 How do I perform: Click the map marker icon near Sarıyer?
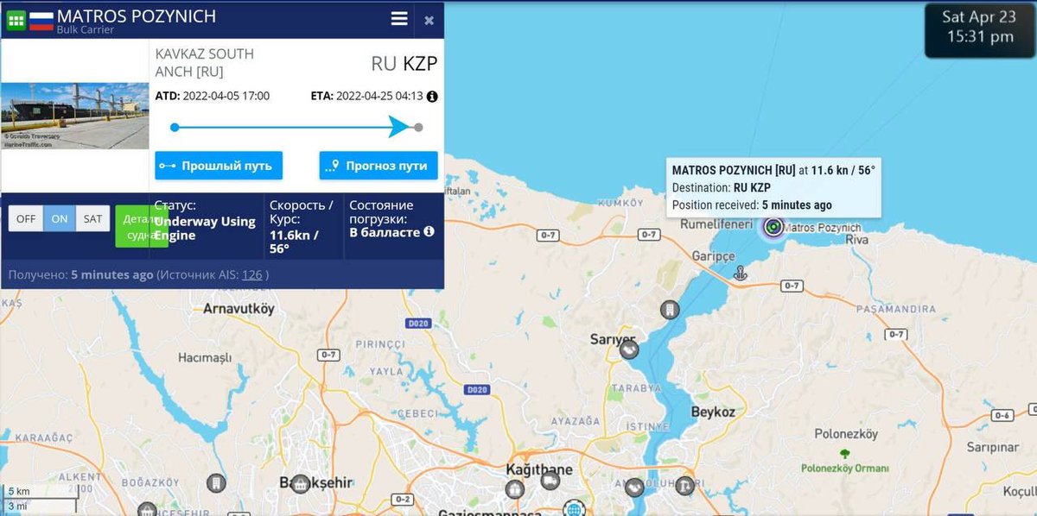click(629, 349)
